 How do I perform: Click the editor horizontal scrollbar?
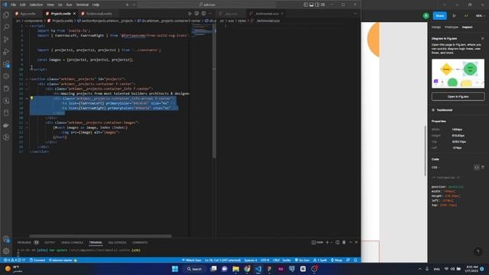[x=100, y=236]
